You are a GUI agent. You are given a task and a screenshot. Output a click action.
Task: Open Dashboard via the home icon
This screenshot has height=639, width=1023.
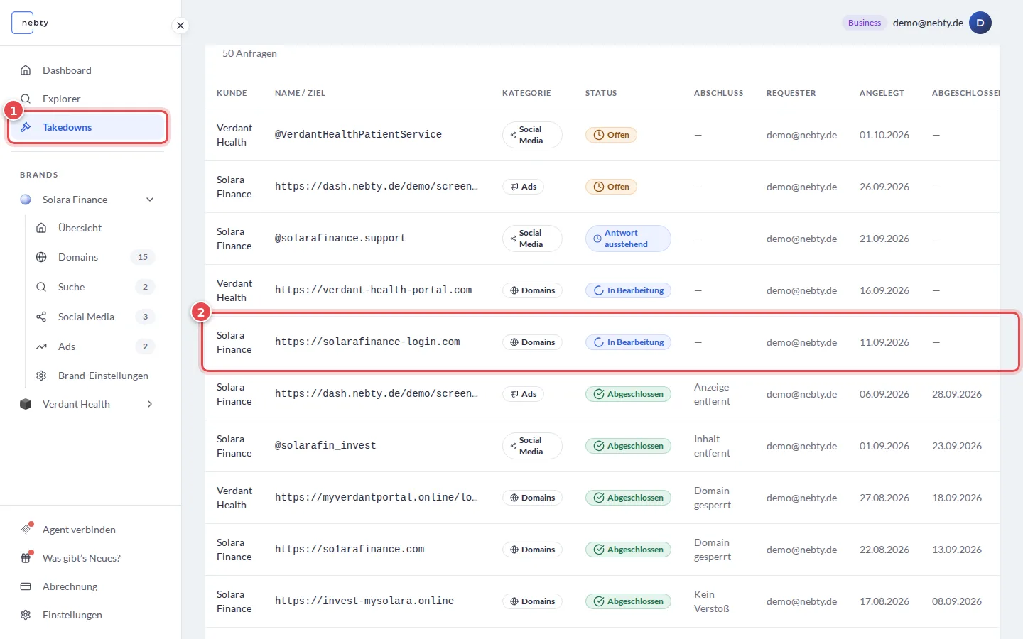[x=26, y=70]
